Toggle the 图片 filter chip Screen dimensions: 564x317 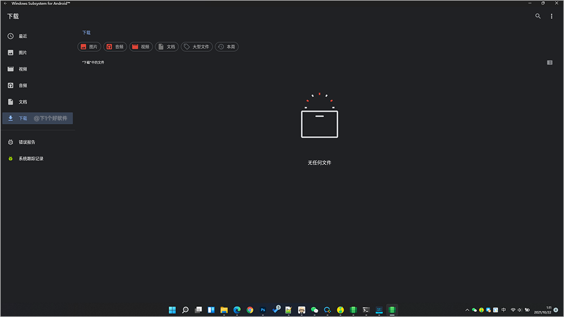tap(89, 47)
